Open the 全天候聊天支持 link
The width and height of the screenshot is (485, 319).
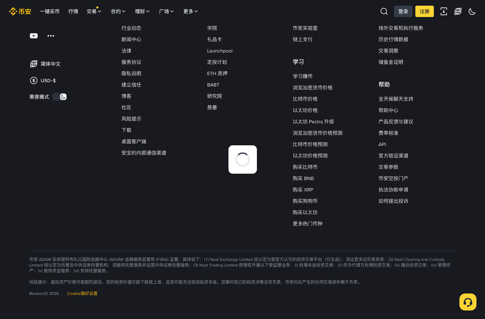[396, 99]
